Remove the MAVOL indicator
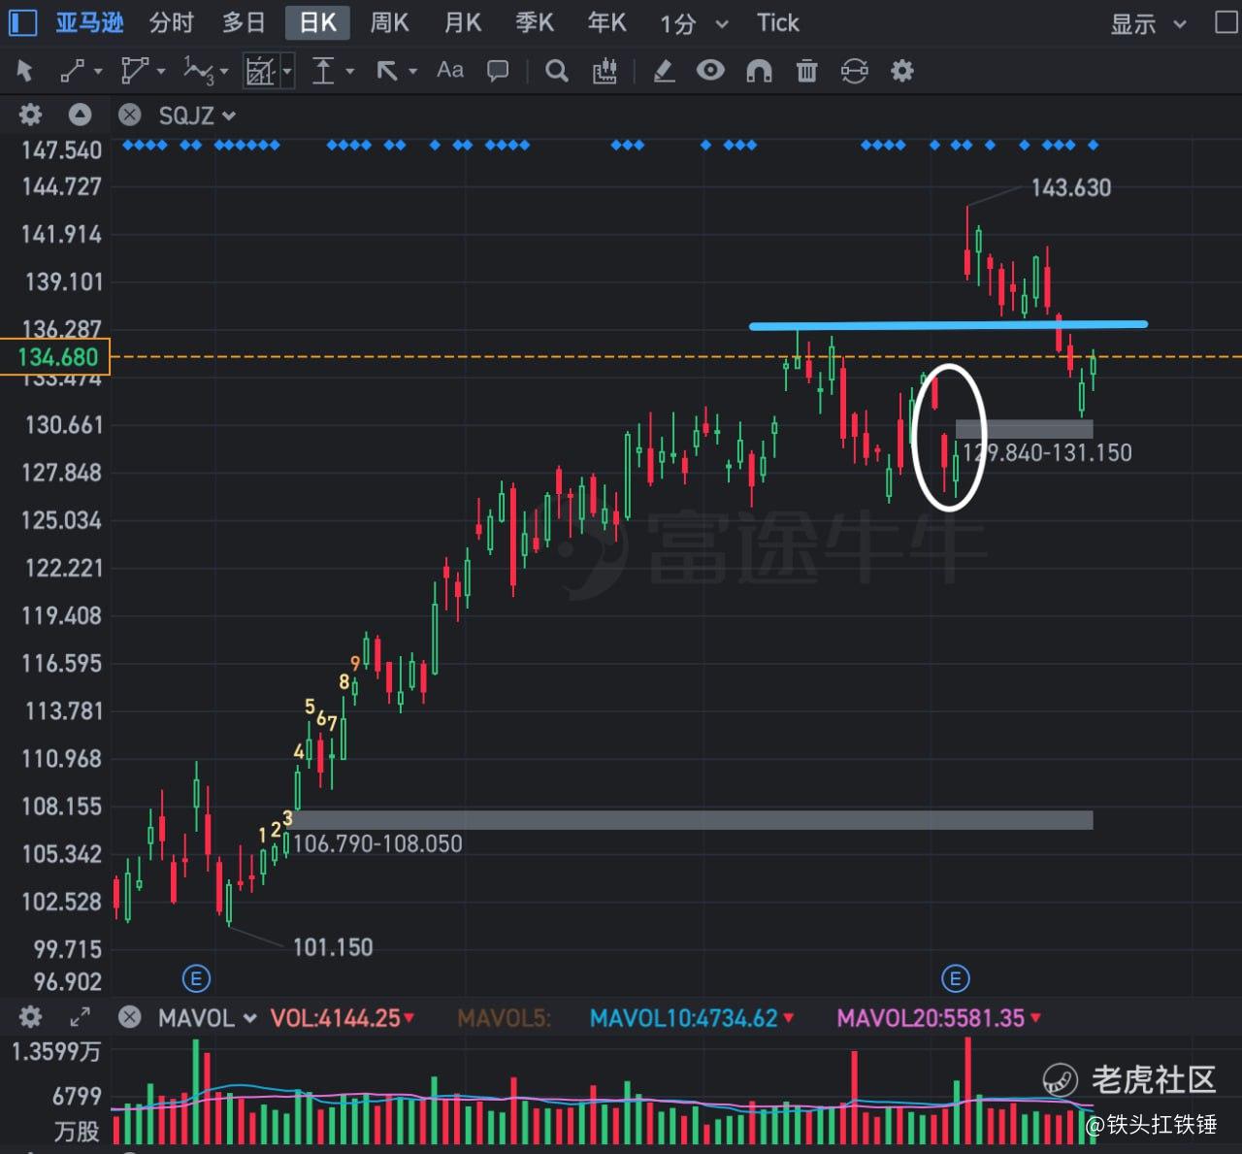Image resolution: width=1242 pixels, height=1154 pixels. (129, 1017)
